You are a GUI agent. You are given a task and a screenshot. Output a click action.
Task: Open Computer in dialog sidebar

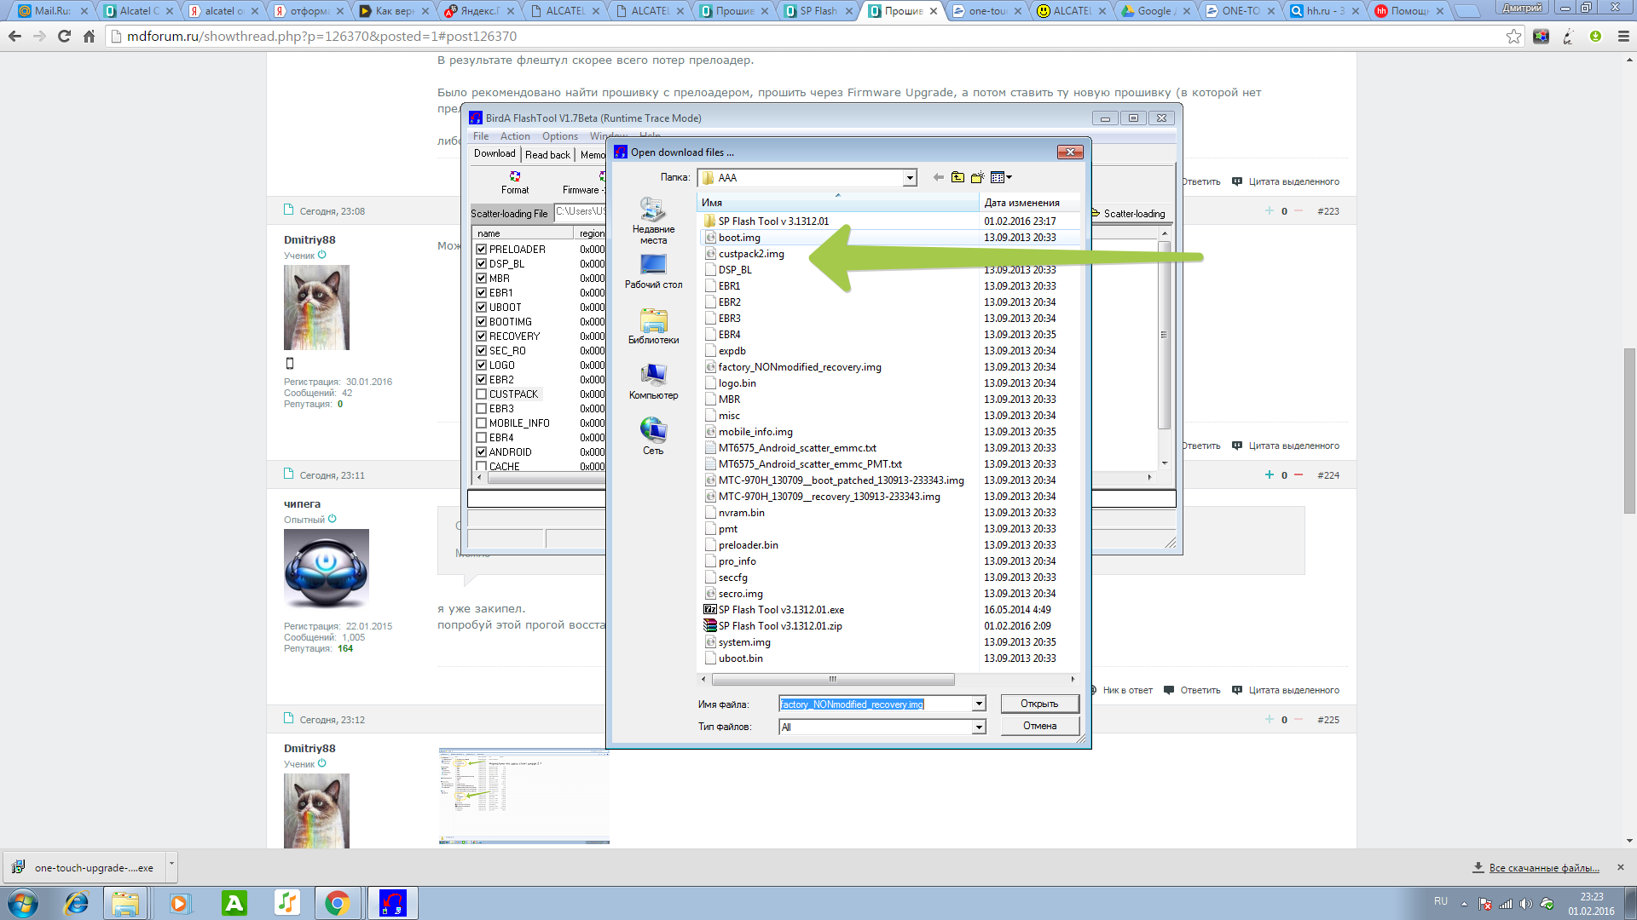653,382
